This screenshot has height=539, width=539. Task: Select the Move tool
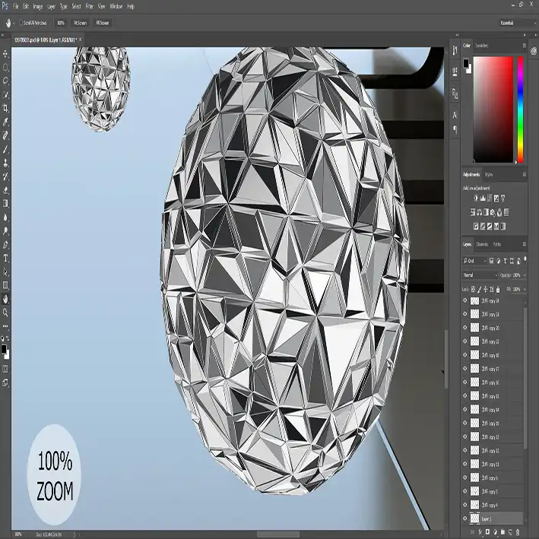click(x=6, y=54)
